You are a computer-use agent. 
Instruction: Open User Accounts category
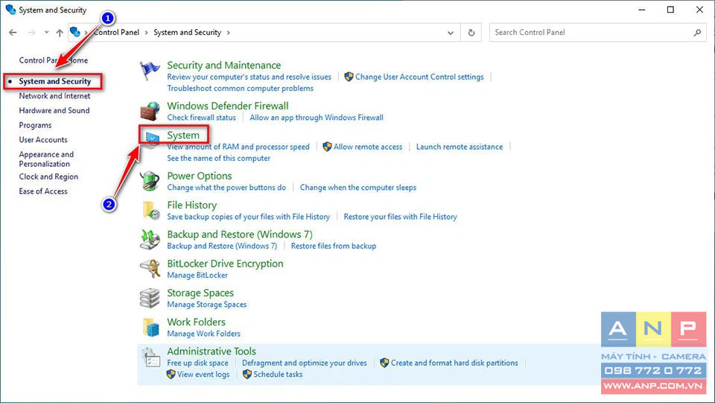[x=43, y=139]
